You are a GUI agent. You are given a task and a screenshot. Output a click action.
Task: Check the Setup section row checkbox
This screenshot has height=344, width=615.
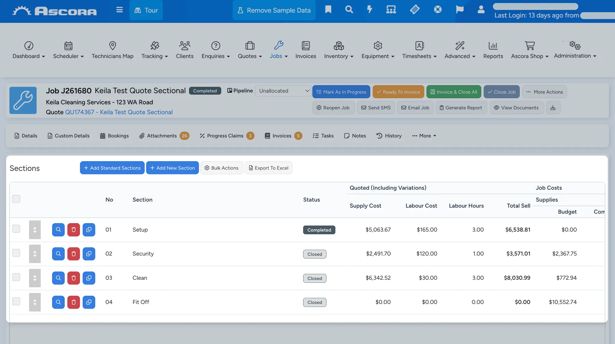point(16,229)
